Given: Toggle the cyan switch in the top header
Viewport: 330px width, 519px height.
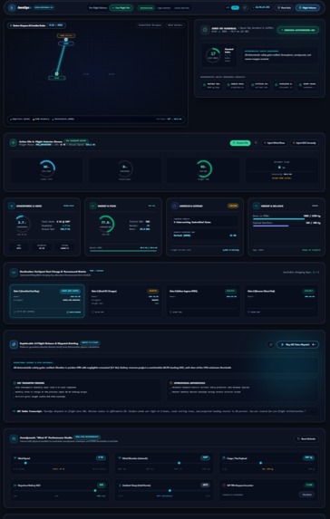Looking at the screenshot, I should 235,7.
